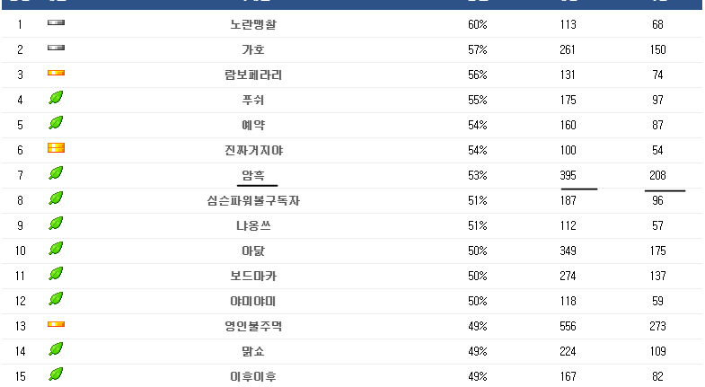The height and width of the screenshot is (387, 705).
Task: Open the underlined 암흑 username
Action: point(253,176)
